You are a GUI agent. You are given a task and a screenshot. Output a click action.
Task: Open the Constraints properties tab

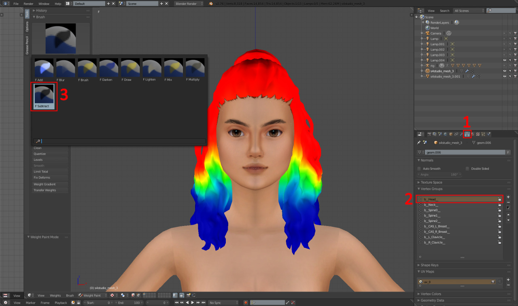pyautogui.click(x=456, y=134)
